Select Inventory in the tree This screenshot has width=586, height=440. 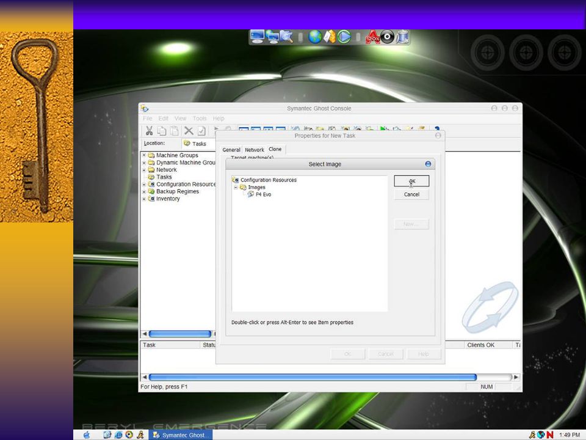(x=168, y=199)
